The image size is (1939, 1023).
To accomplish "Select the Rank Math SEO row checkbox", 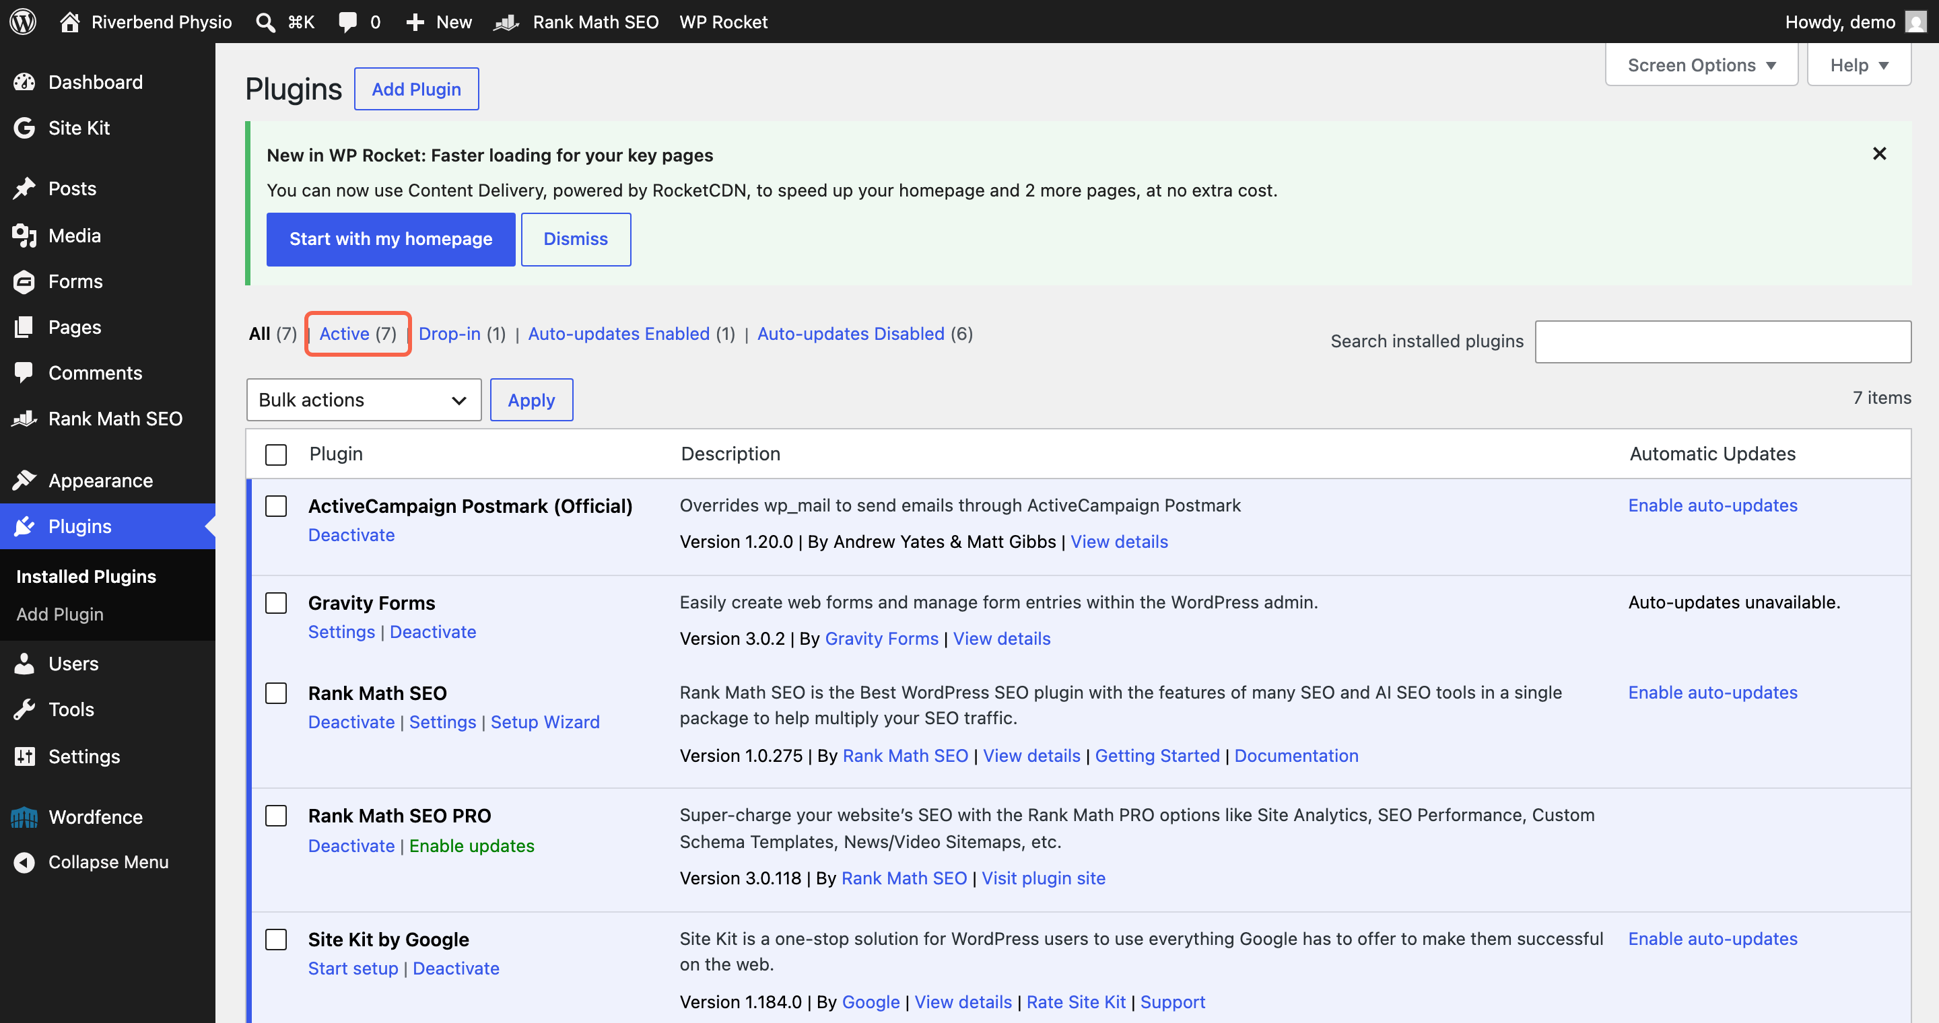I will coord(276,693).
